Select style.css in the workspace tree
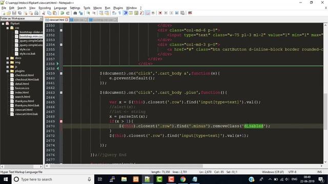 coord(25,50)
